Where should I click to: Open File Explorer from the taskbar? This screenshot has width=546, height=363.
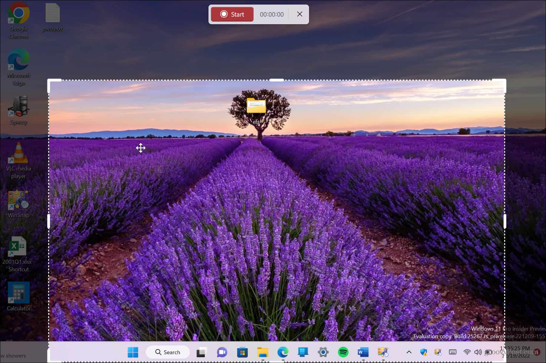coord(263,352)
